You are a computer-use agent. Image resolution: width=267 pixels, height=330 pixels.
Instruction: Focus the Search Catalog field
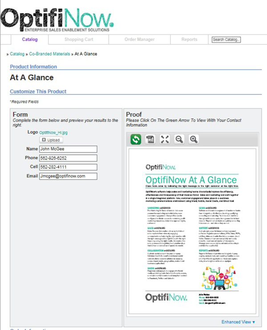click(x=226, y=40)
